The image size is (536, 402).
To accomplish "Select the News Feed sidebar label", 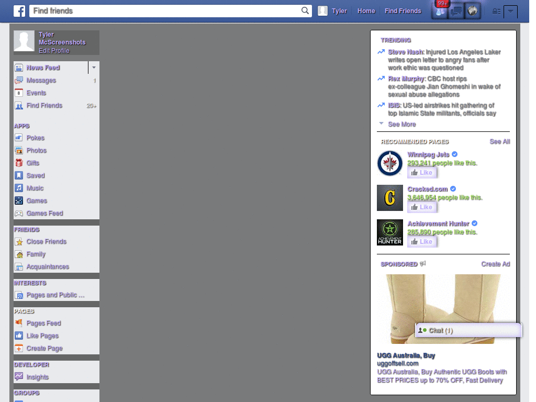I will [43, 68].
